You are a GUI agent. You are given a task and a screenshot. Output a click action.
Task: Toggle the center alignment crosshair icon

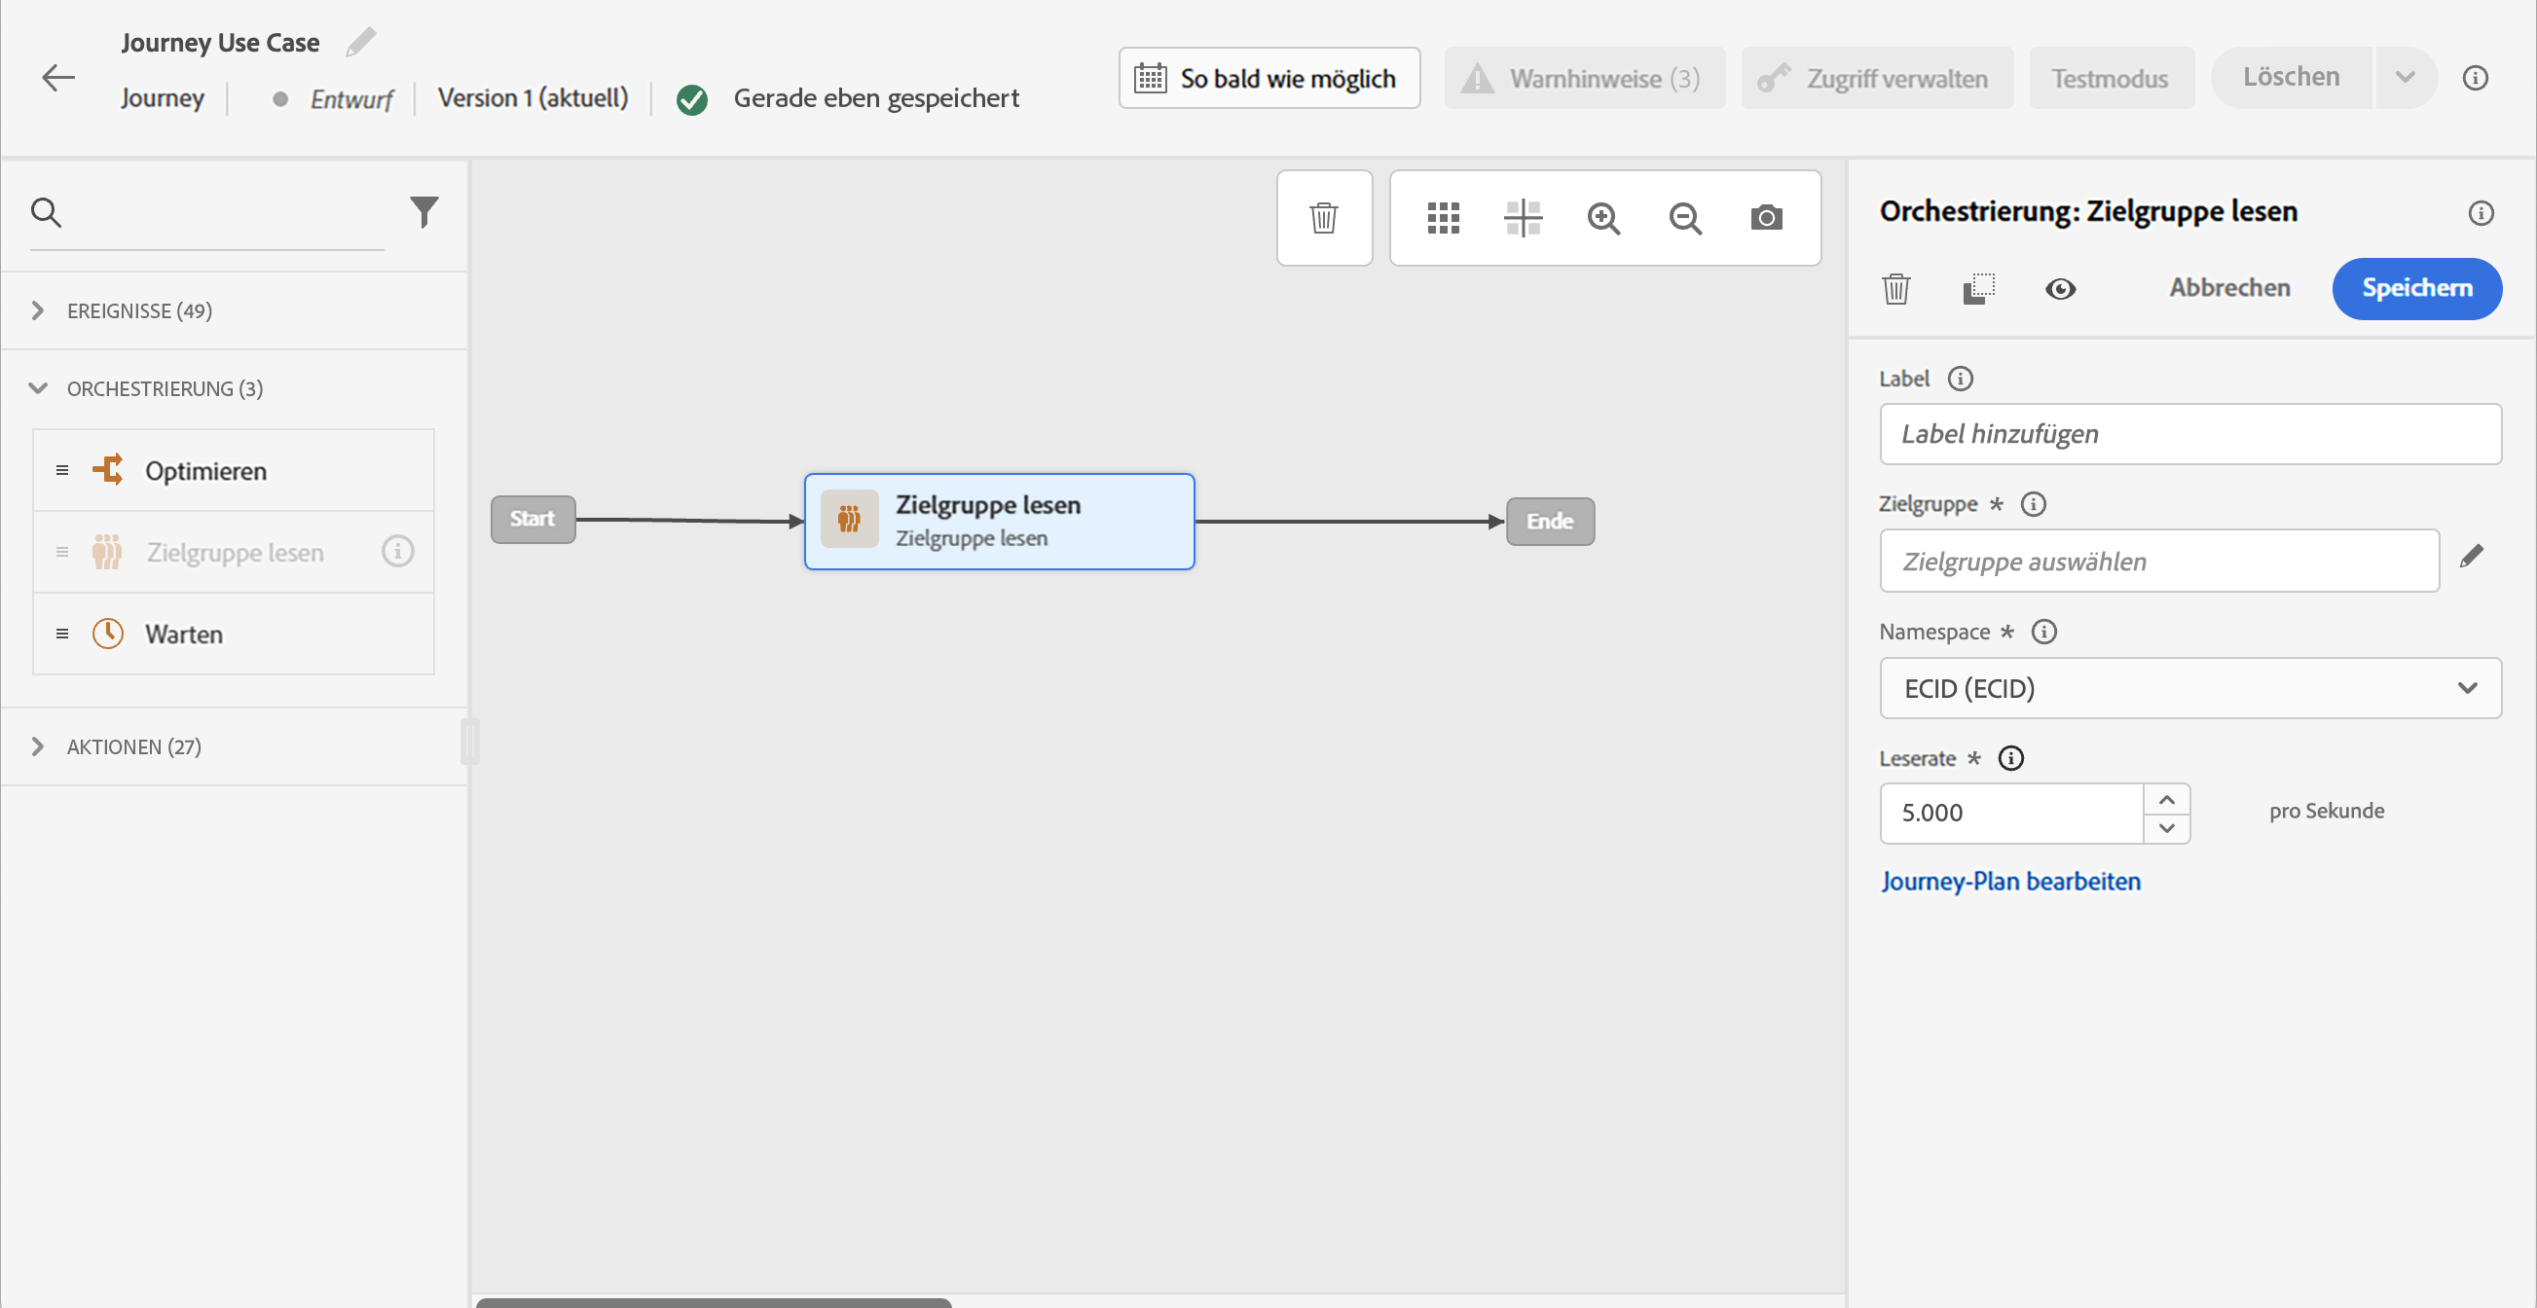(x=1523, y=217)
